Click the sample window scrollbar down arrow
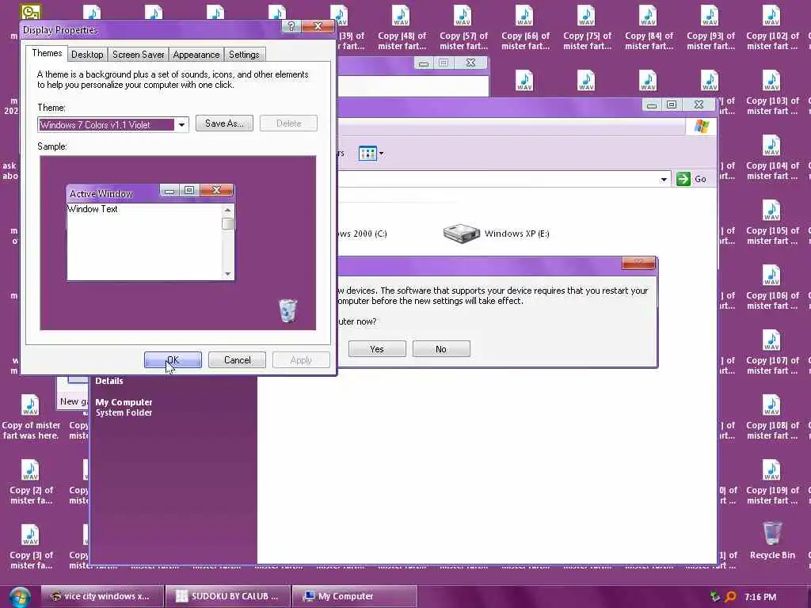 pos(227,274)
